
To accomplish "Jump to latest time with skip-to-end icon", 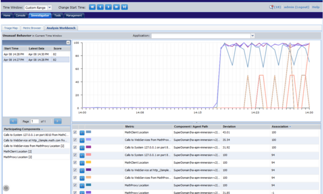I will 124,7.
